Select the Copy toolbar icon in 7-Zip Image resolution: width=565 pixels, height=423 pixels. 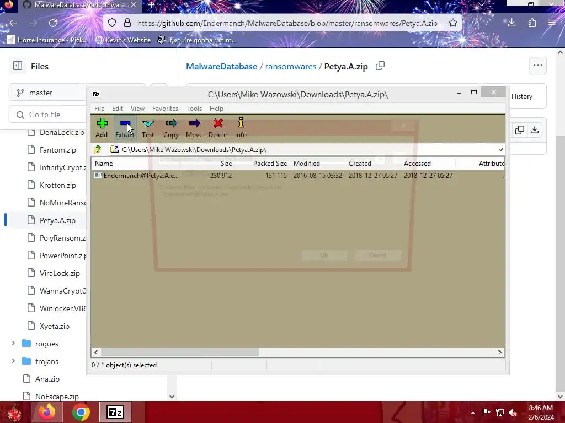171,128
